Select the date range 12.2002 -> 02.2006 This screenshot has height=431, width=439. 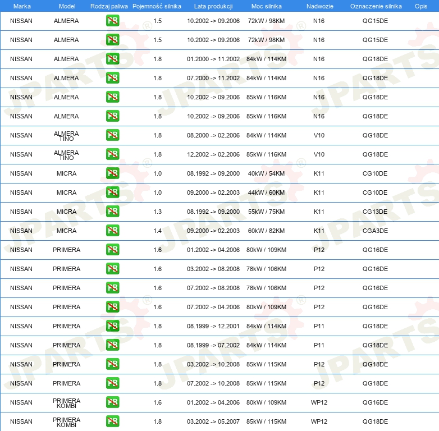point(213,154)
